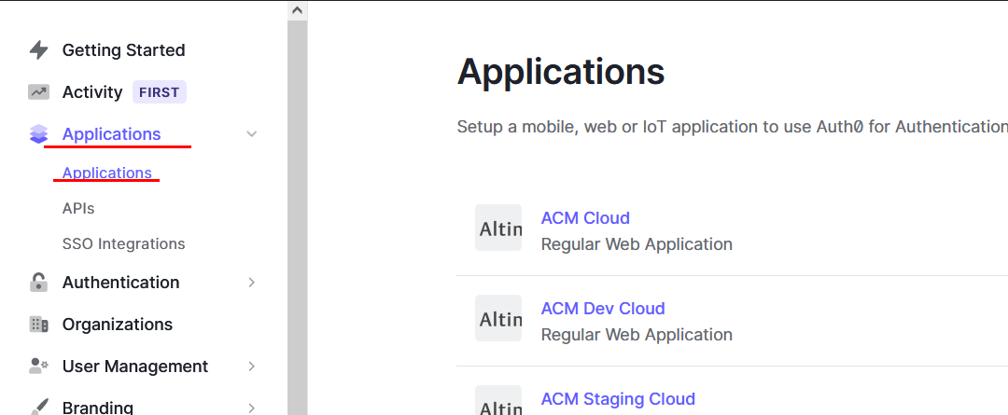Open the APIs submenu item
The width and height of the screenshot is (1008, 415).
click(x=78, y=208)
